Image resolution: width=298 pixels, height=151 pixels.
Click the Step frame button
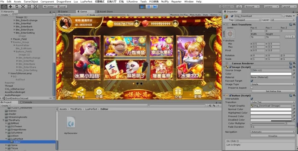tap(156, 6)
